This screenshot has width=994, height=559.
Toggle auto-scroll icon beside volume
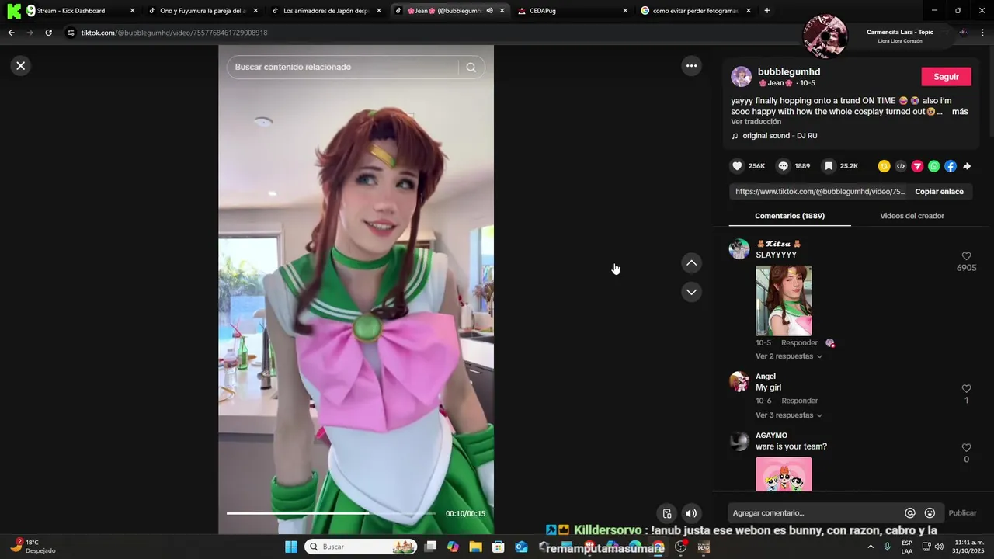coord(666,513)
